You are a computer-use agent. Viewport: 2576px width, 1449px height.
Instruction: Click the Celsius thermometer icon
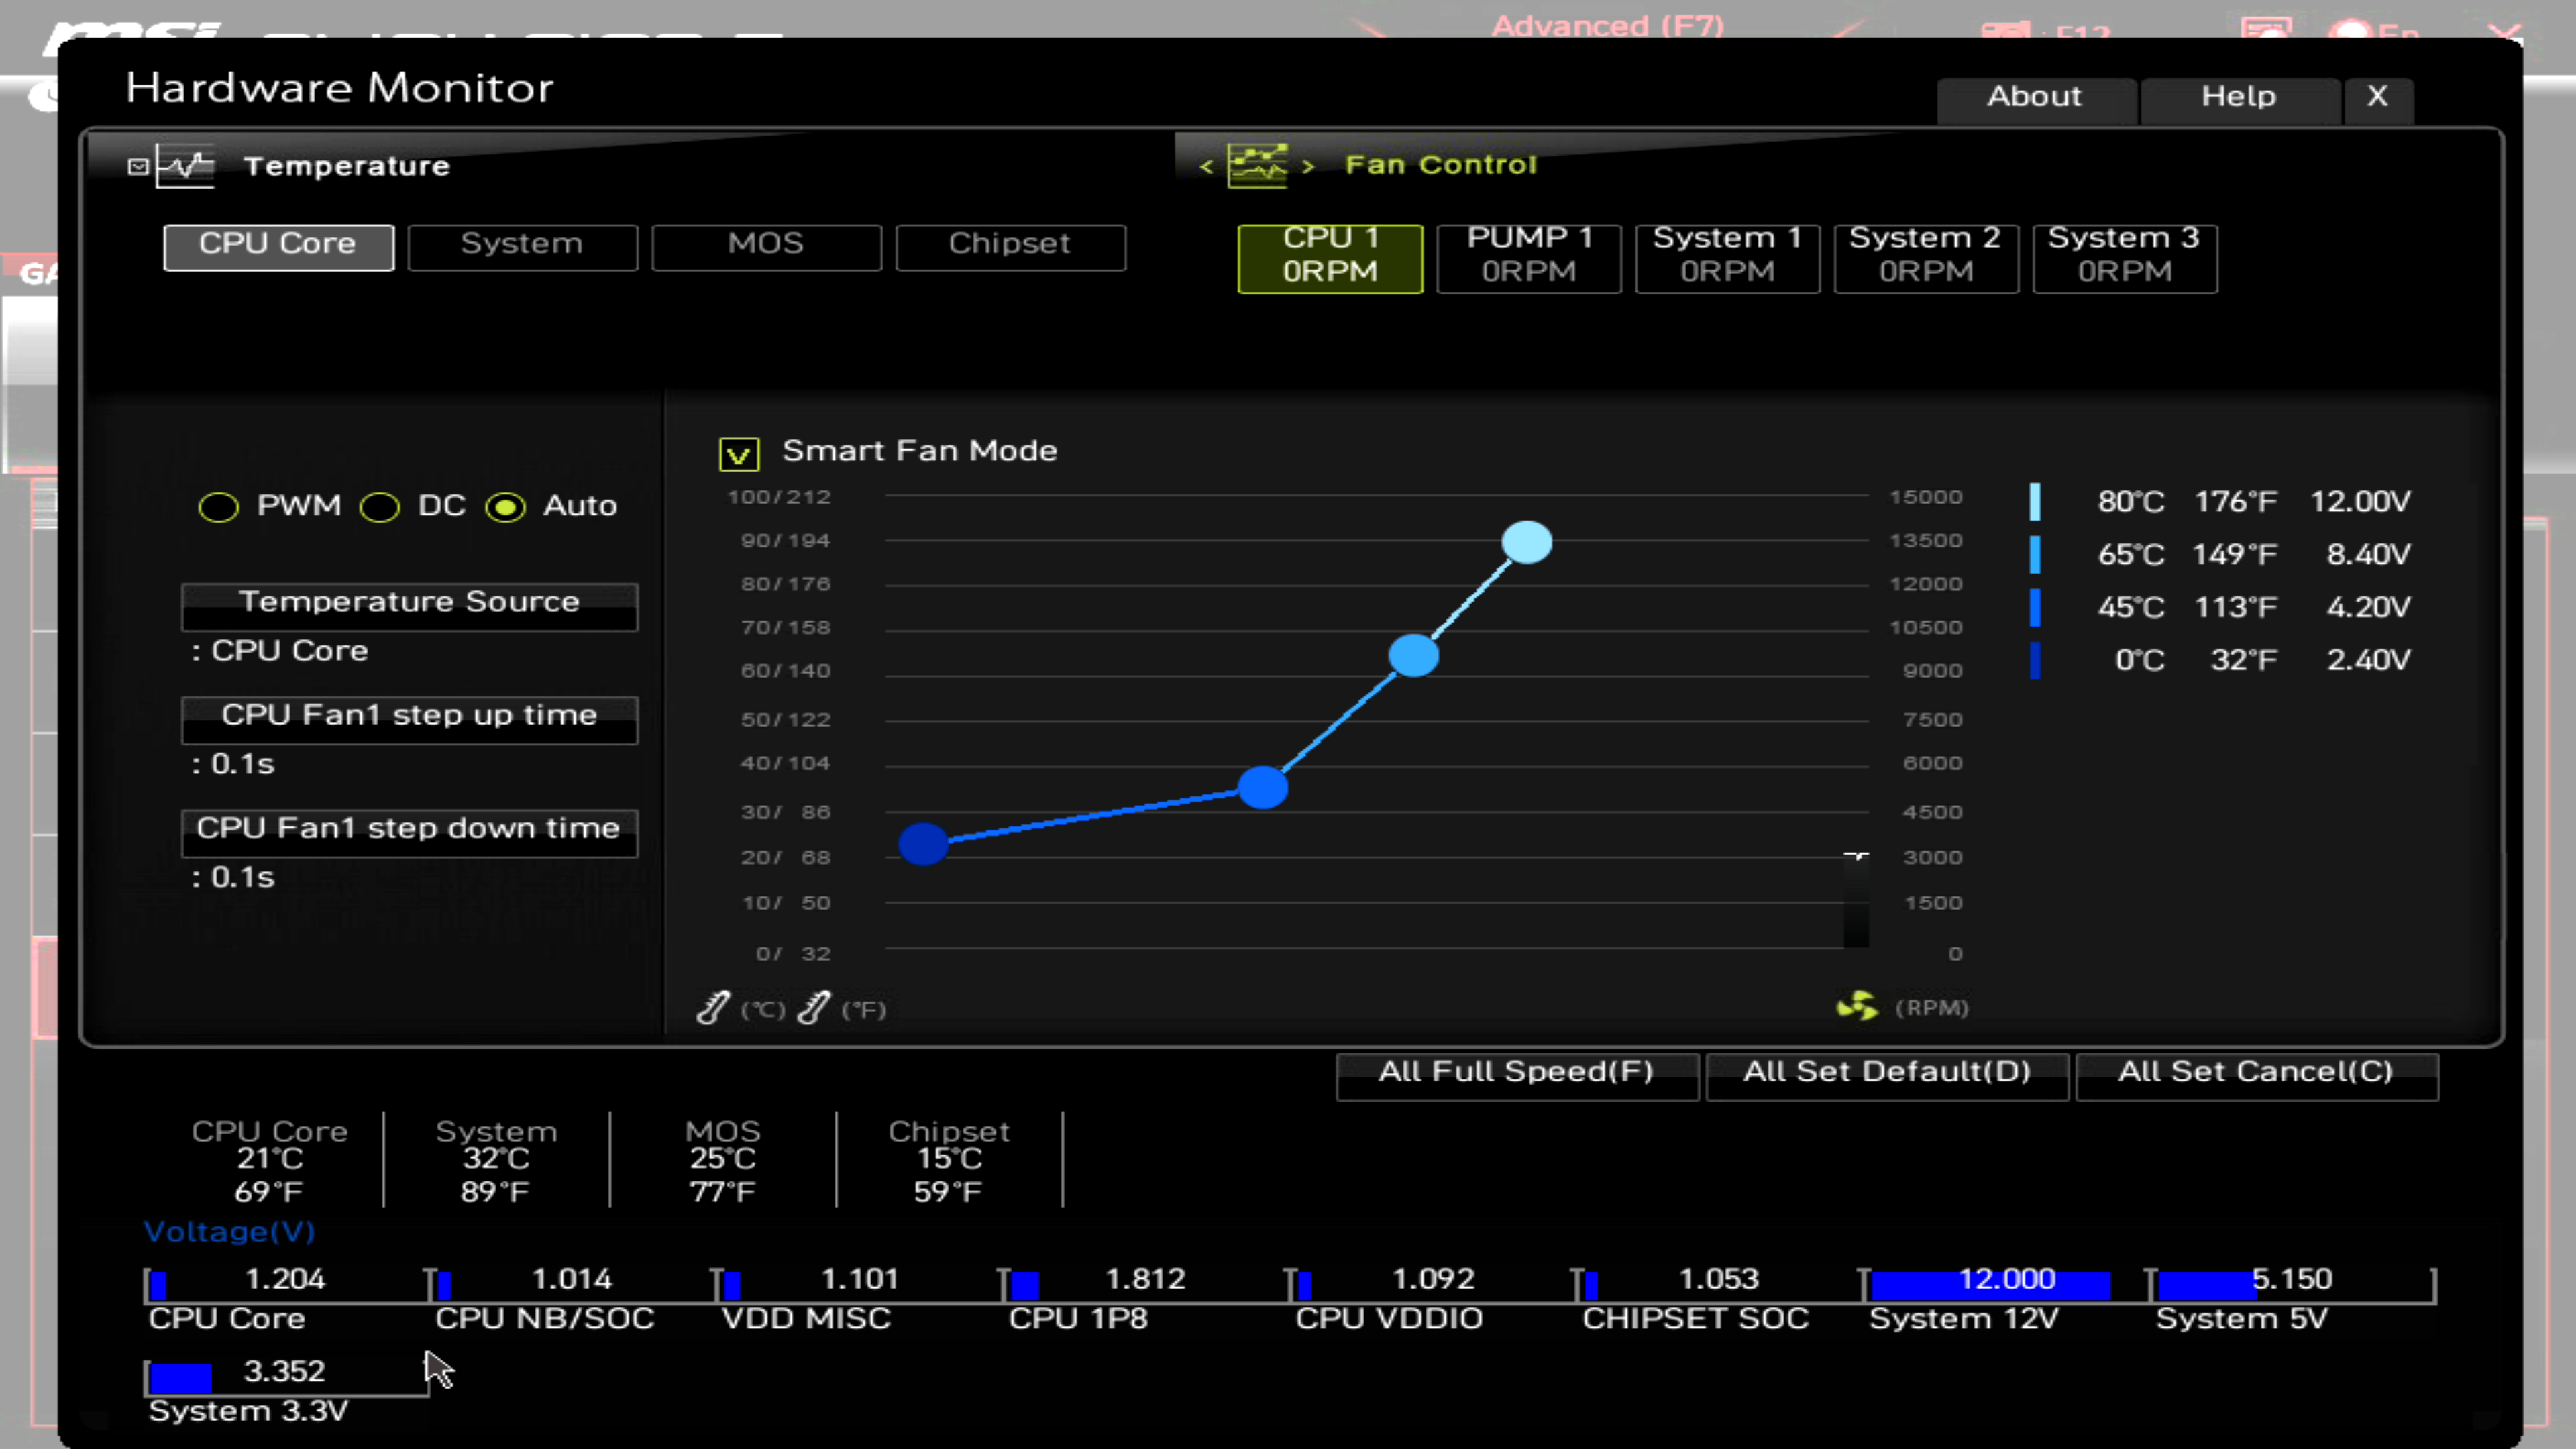713,1007
